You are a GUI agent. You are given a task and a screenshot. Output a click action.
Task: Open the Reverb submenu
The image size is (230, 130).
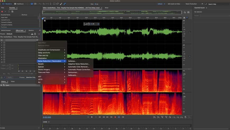(52, 64)
